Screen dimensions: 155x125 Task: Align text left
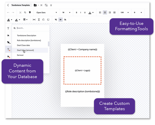coord(100,12)
